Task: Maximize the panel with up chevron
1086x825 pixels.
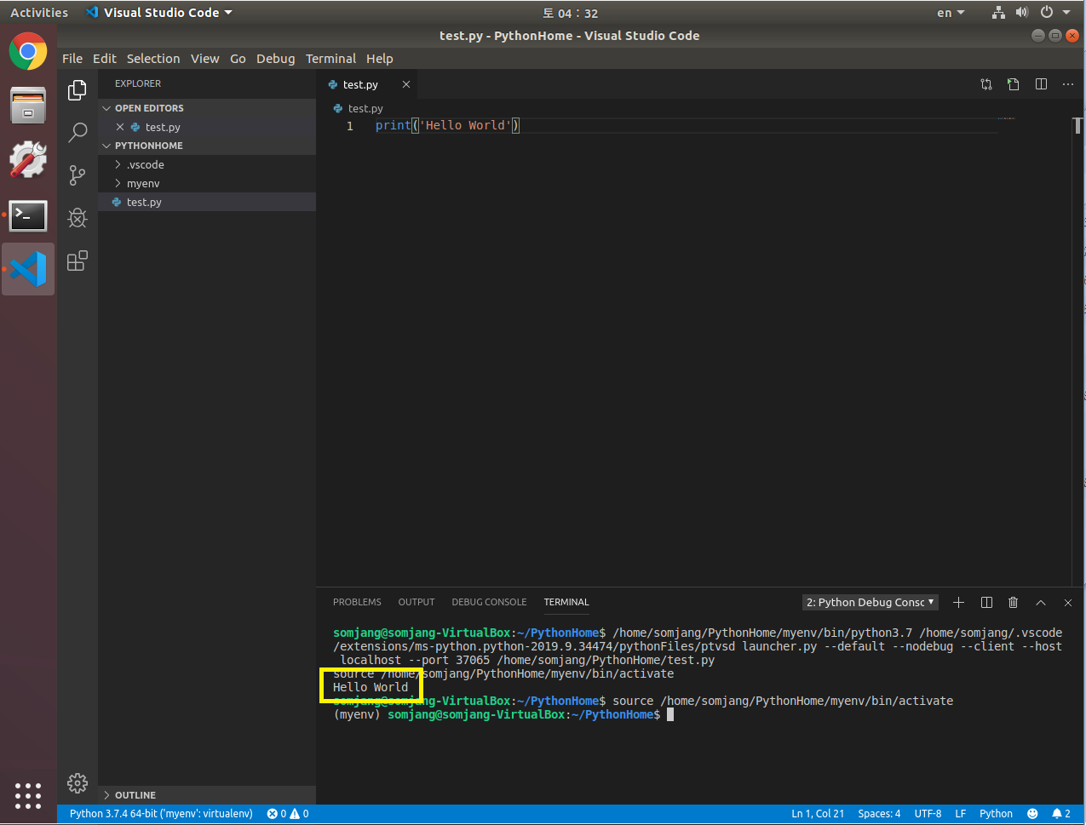Action: point(1041,602)
